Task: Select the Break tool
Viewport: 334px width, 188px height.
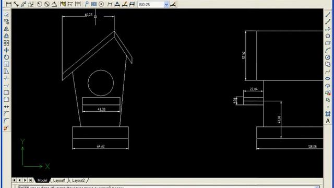Action: tap(6, 100)
